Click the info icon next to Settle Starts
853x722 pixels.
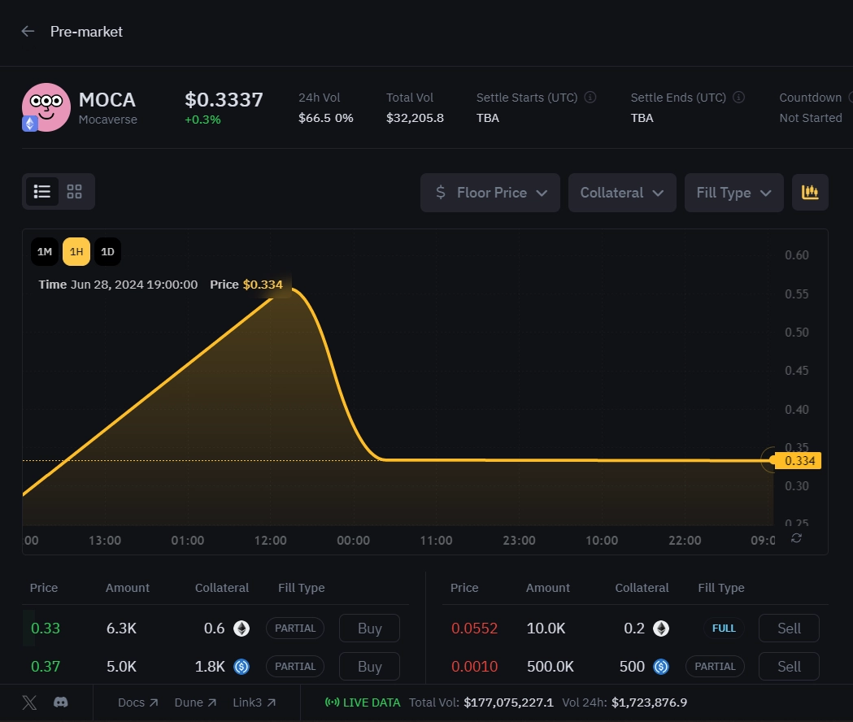click(590, 97)
